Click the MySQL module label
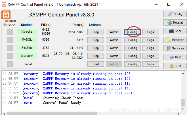The height and width of the screenshot is (115, 187). pyautogui.click(x=27, y=39)
